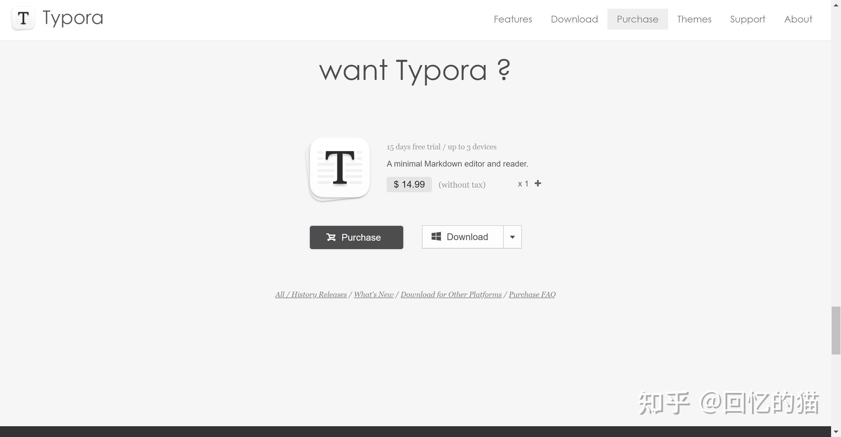Open Download for Other Platforms link
This screenshot has height=437, width=841.
[x=451, y=294]
